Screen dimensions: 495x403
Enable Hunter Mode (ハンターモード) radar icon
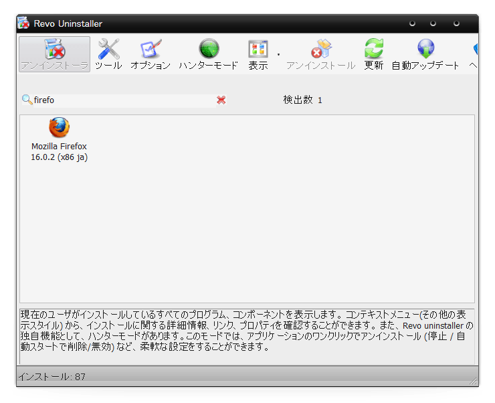[209, 54]
